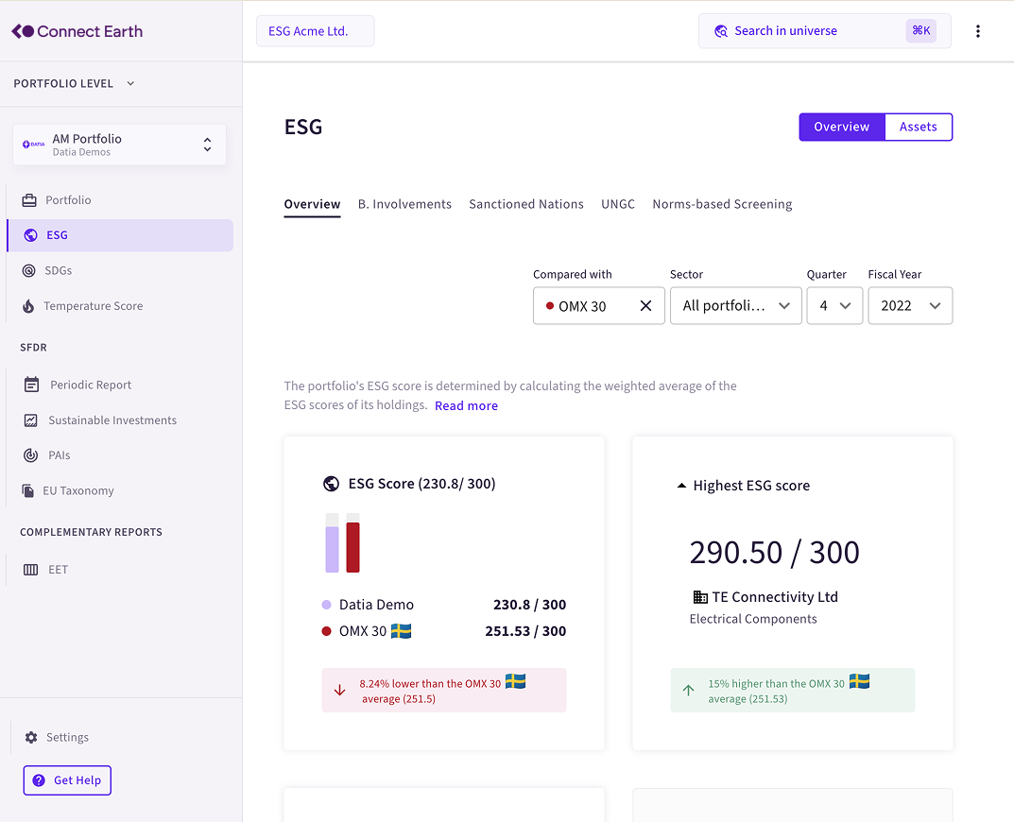1014x822 pixels.
Task: Click the EU Taxonomy document icon
Action: [x=27, y=491]
